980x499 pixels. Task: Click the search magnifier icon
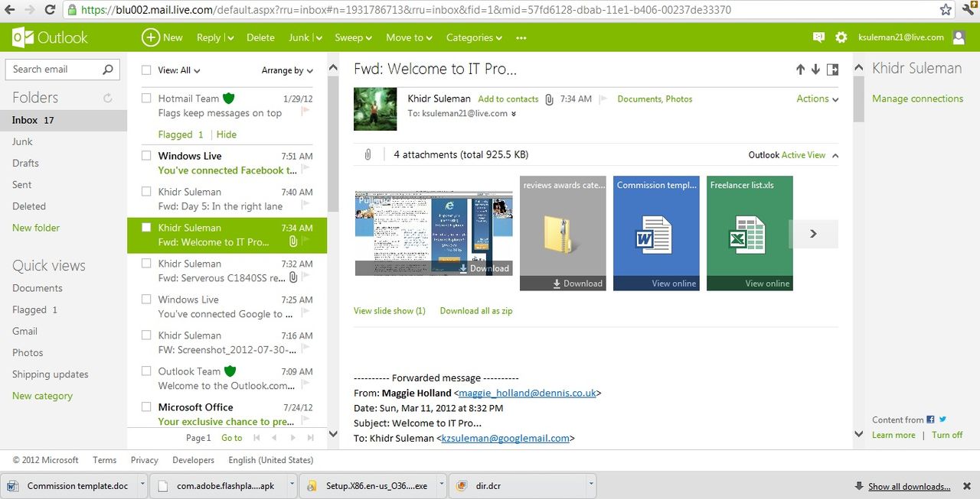click(x=109, y=70)
